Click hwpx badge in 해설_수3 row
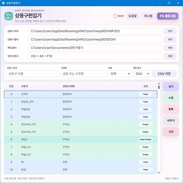This screenshot has height=183, width=183. click(145, 147)
